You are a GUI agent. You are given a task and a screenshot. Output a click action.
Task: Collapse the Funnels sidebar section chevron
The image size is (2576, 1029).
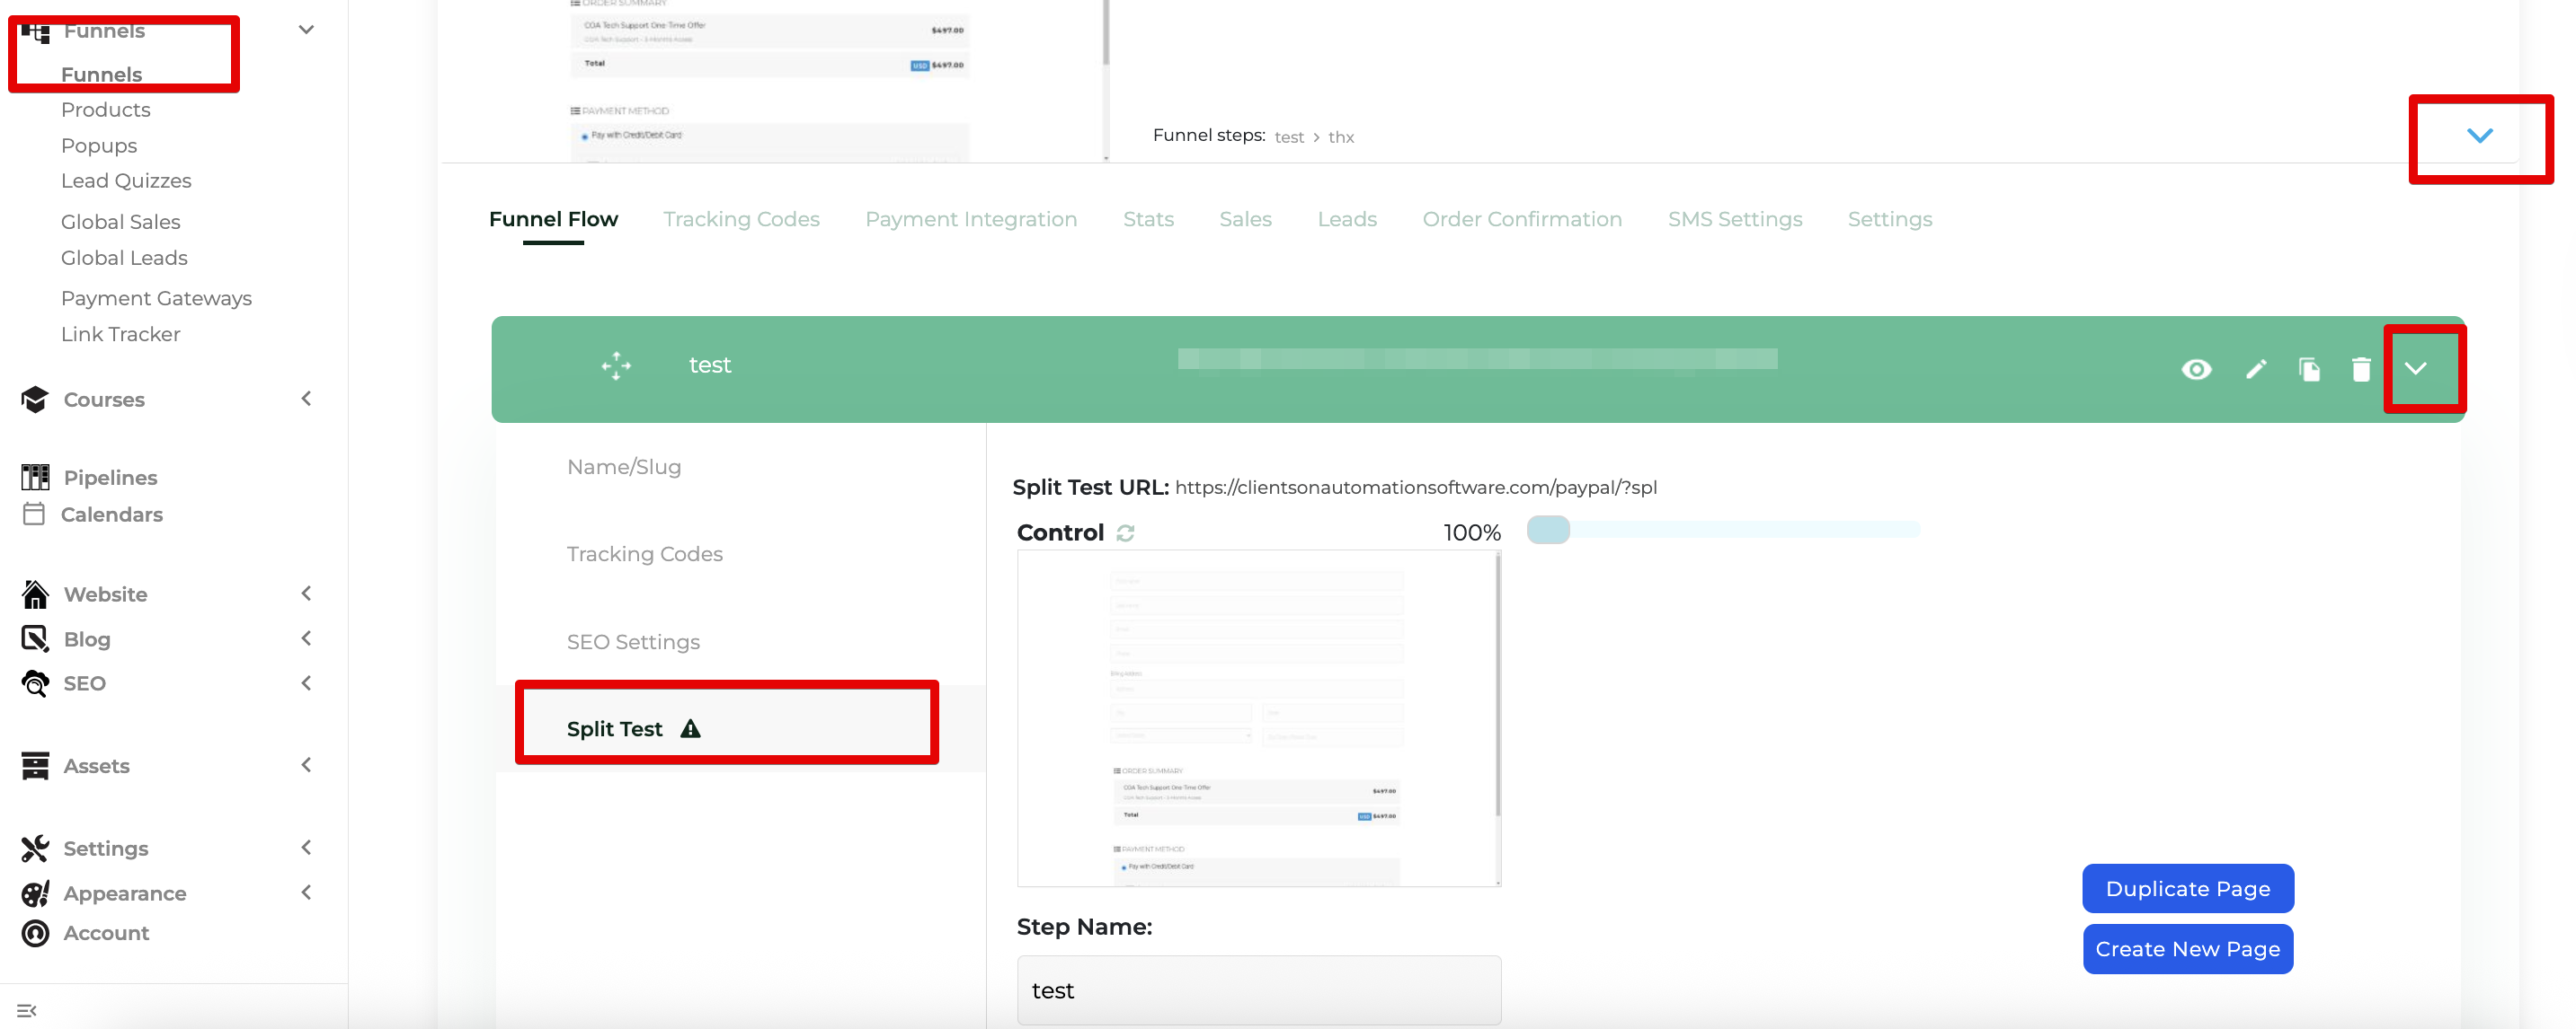[x=306, y=30]
